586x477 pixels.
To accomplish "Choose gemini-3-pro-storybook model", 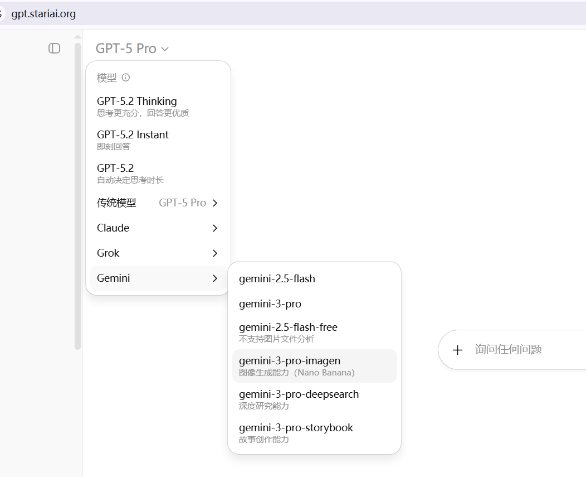I will click(x=296, y=433).
